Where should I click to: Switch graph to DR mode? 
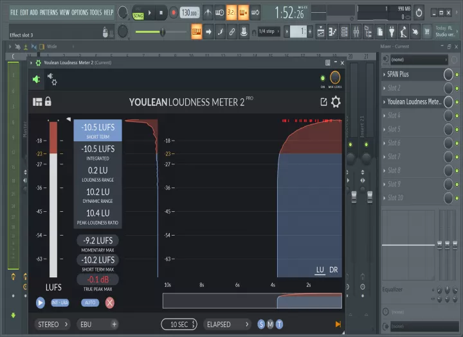point(334,270)
